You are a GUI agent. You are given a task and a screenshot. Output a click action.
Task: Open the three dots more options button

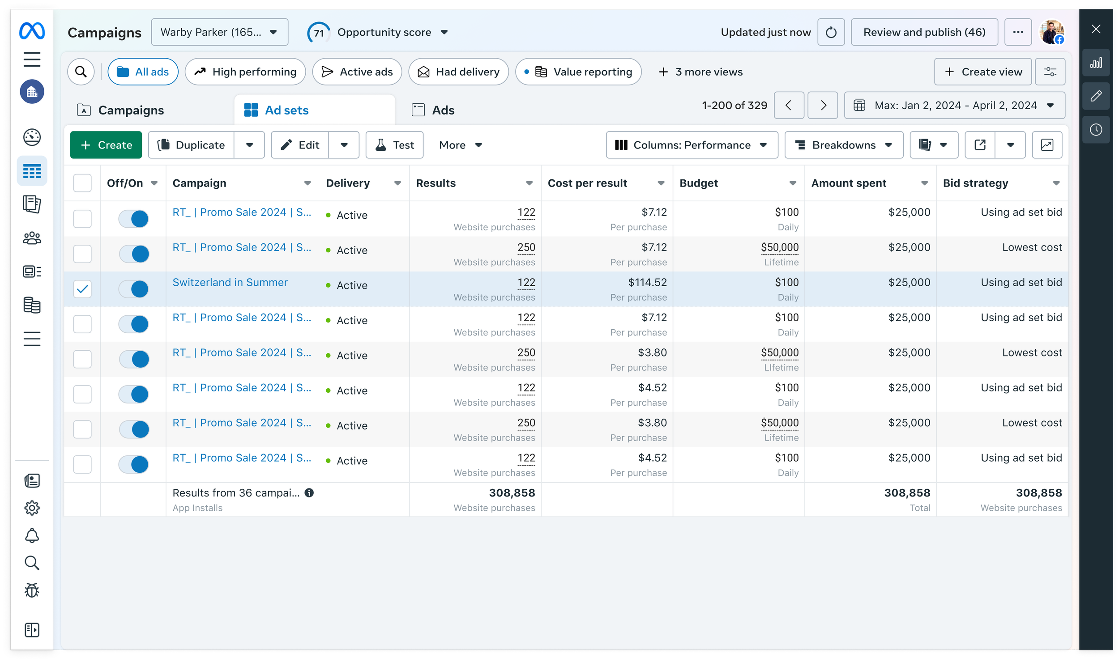coord(1018,32)
